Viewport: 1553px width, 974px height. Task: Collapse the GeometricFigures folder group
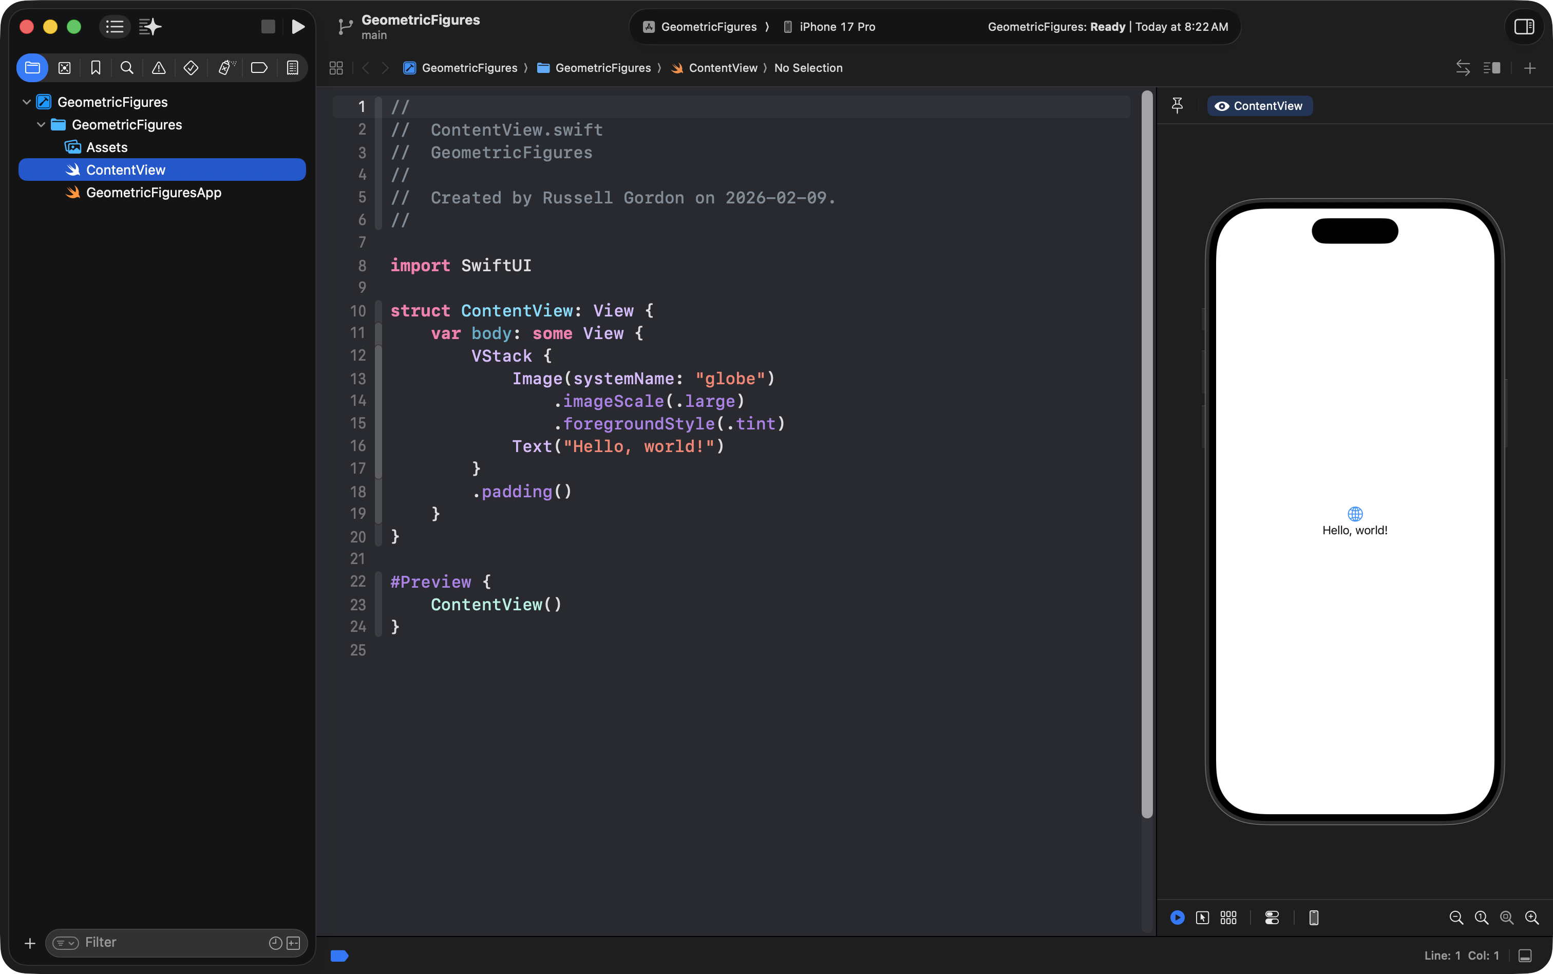41,124
